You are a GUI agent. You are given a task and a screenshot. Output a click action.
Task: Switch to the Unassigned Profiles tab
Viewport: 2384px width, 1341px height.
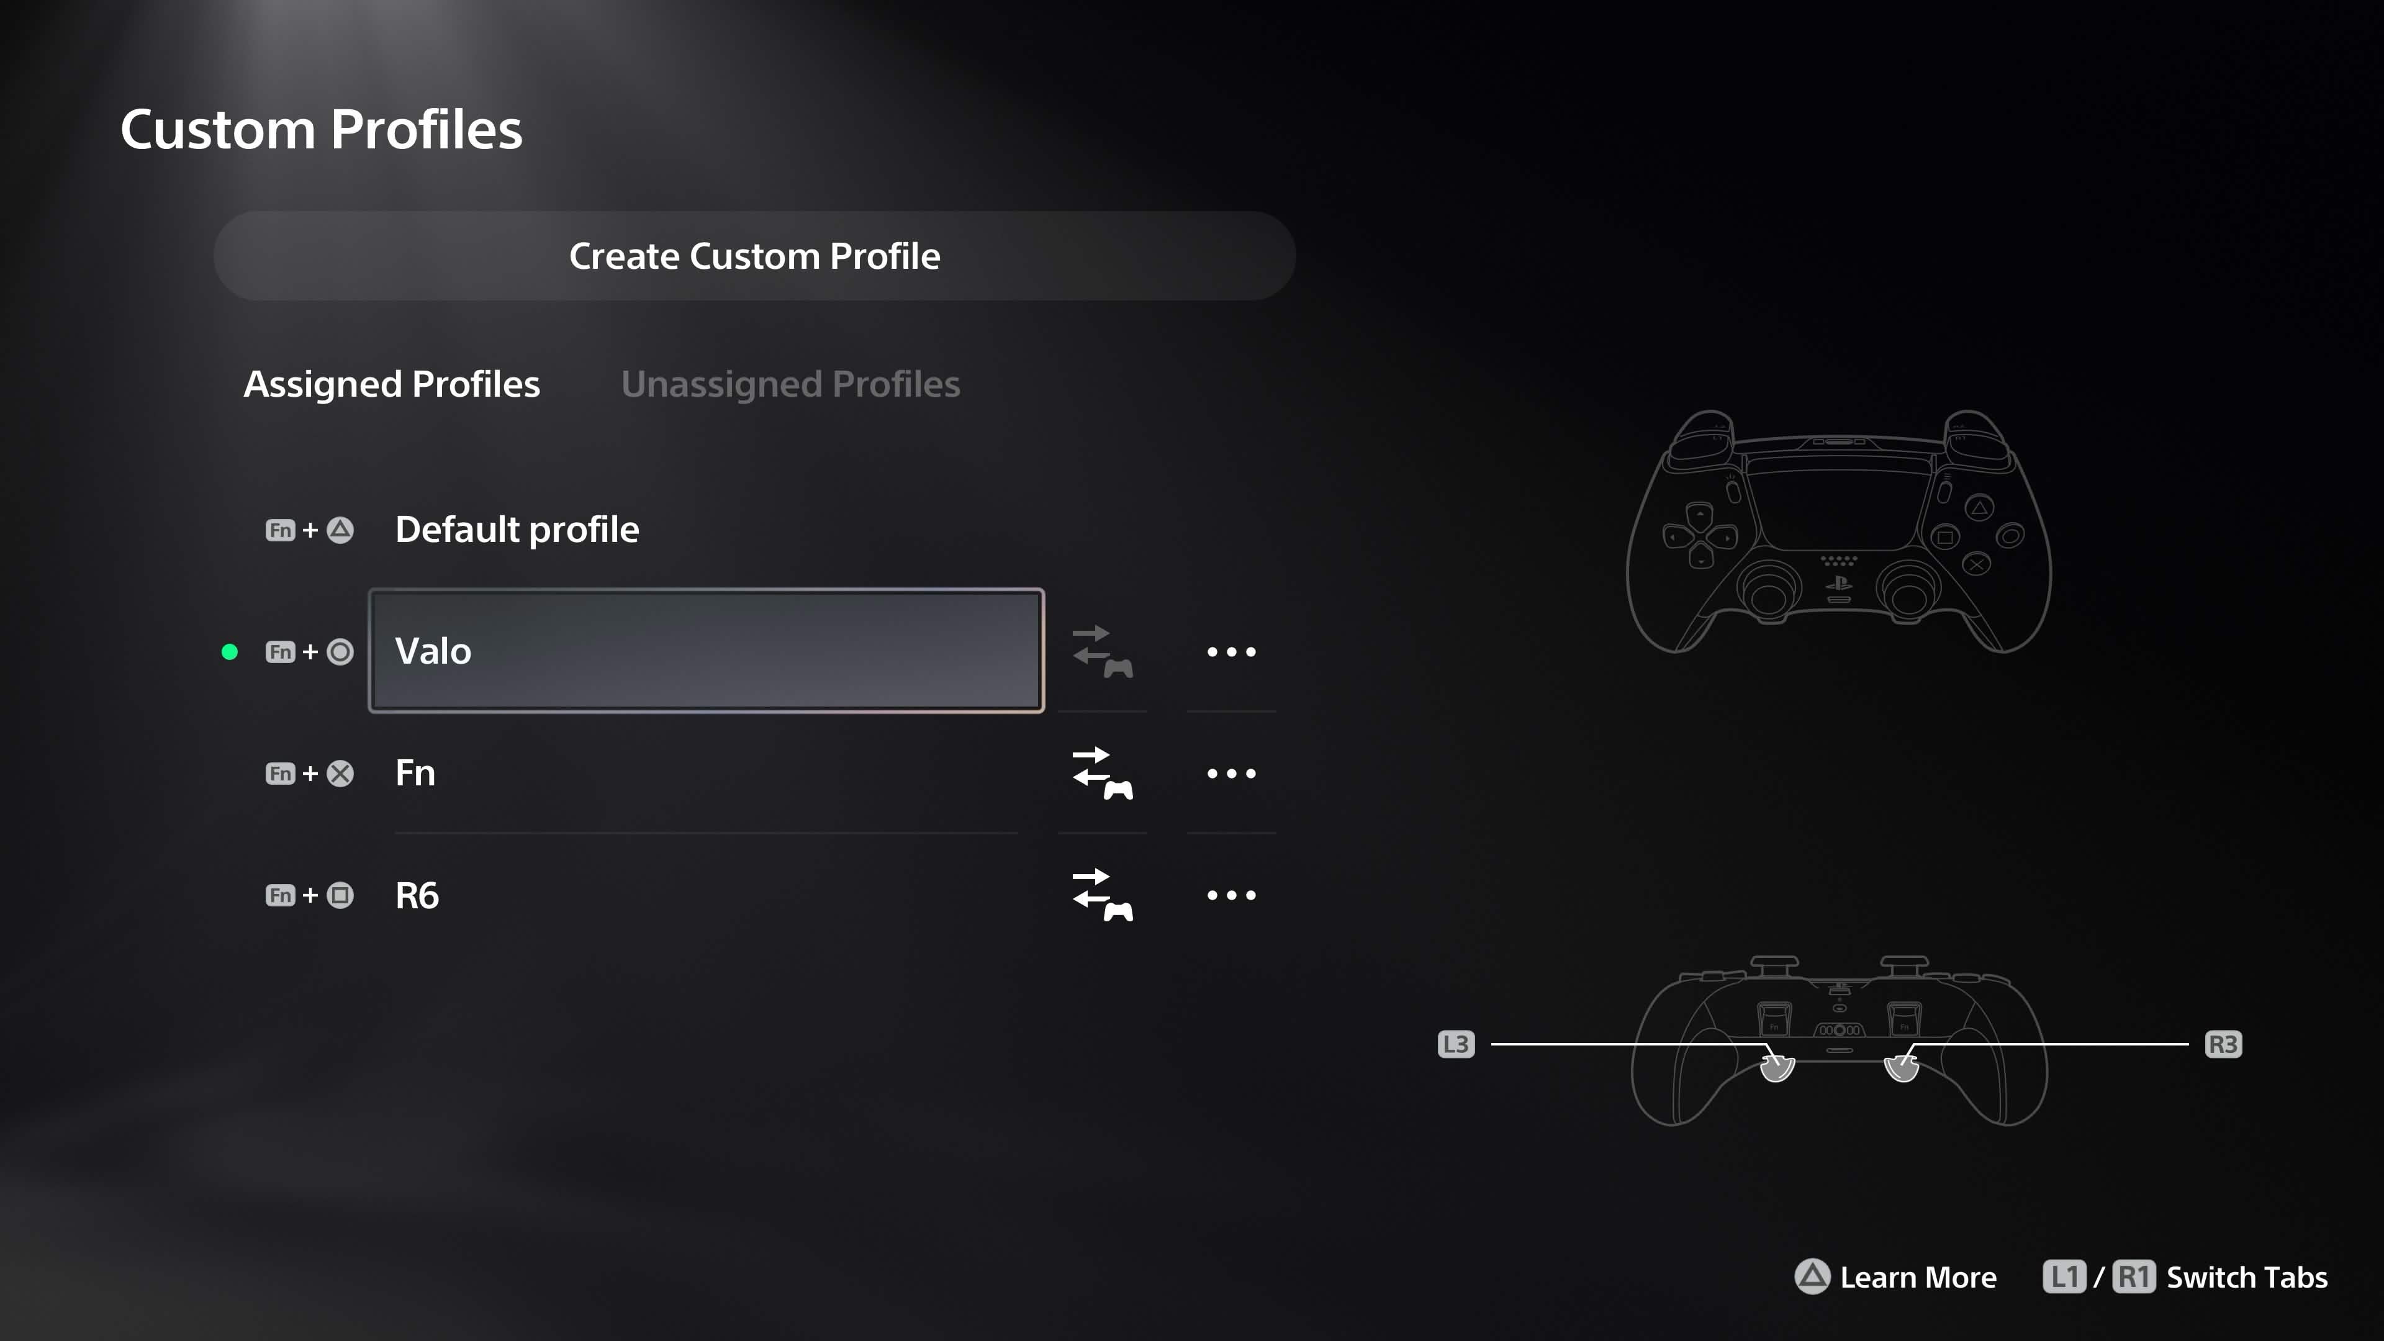tap(790, 383)
